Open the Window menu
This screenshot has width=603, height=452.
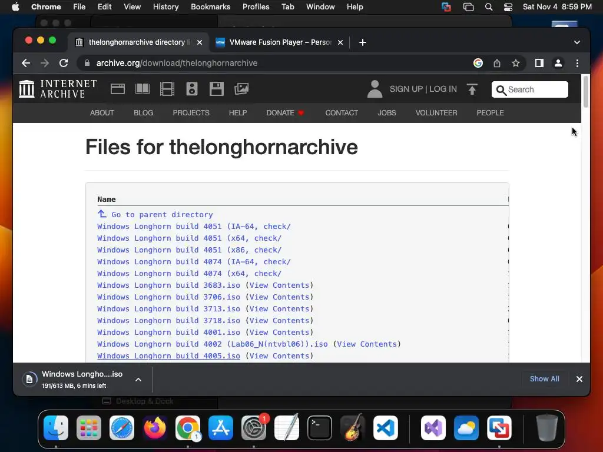click(320, 7)
